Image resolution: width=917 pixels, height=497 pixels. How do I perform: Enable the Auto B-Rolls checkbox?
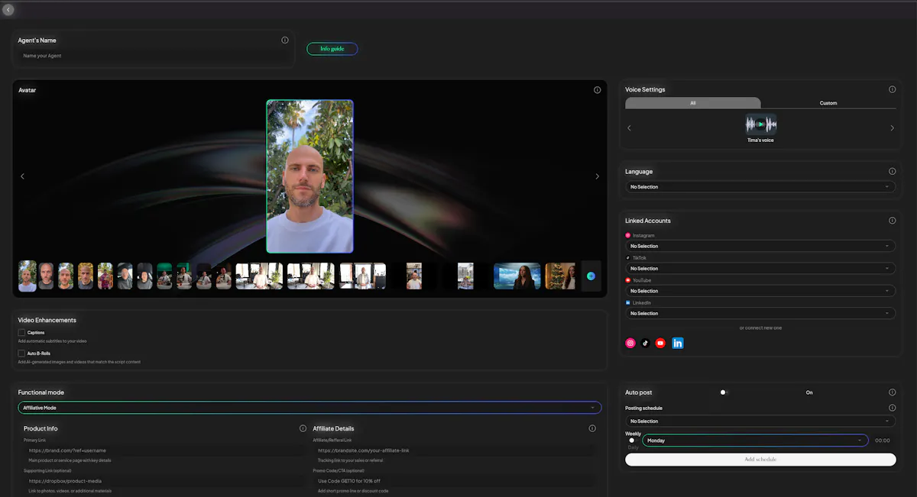coord(22,353)
